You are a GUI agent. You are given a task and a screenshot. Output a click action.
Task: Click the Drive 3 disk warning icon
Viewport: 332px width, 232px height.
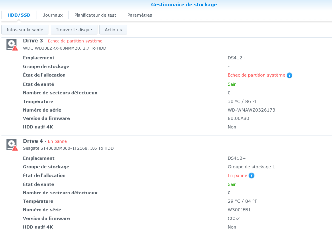click(x=12, y=45)
